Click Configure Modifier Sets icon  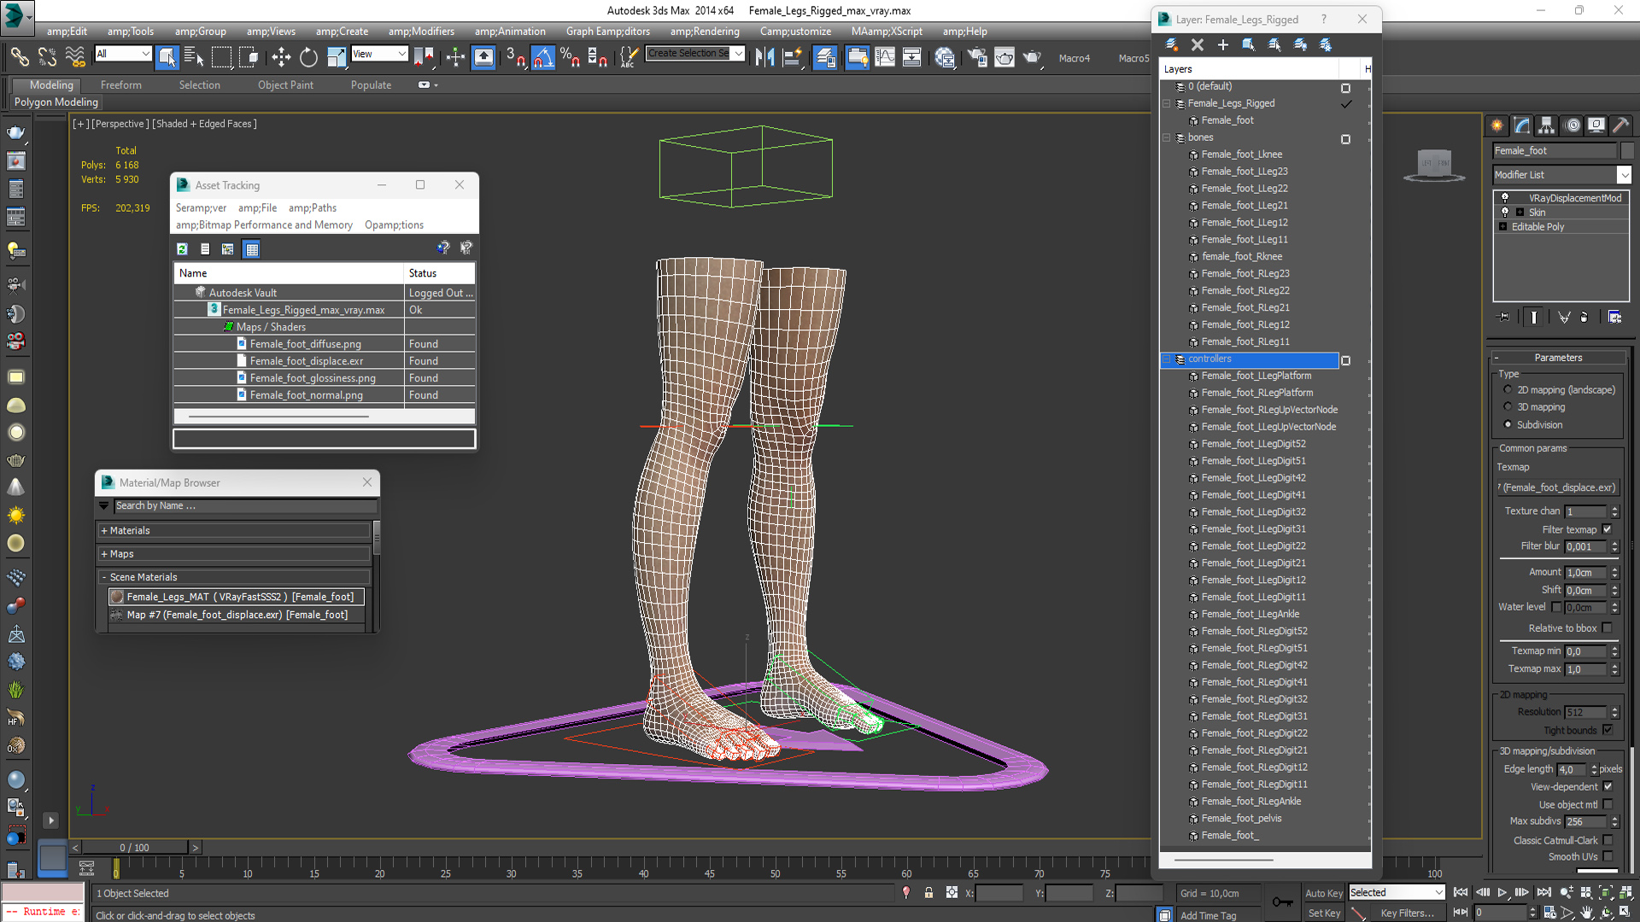click(x=1614, y=317)
